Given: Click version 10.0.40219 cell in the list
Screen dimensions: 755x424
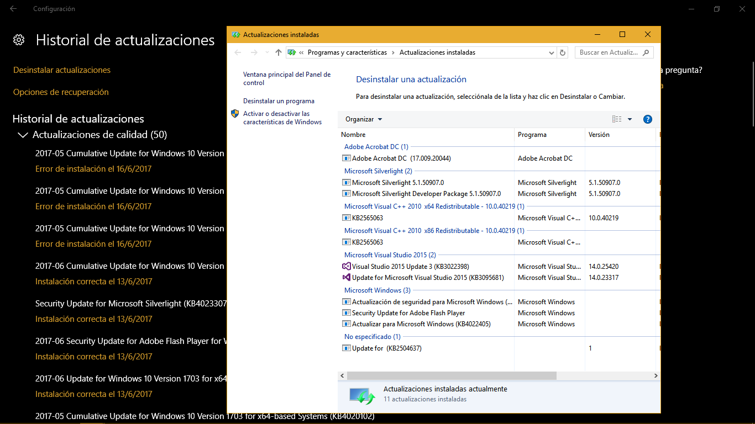Looking at the screenshot, I should (604, 218).
